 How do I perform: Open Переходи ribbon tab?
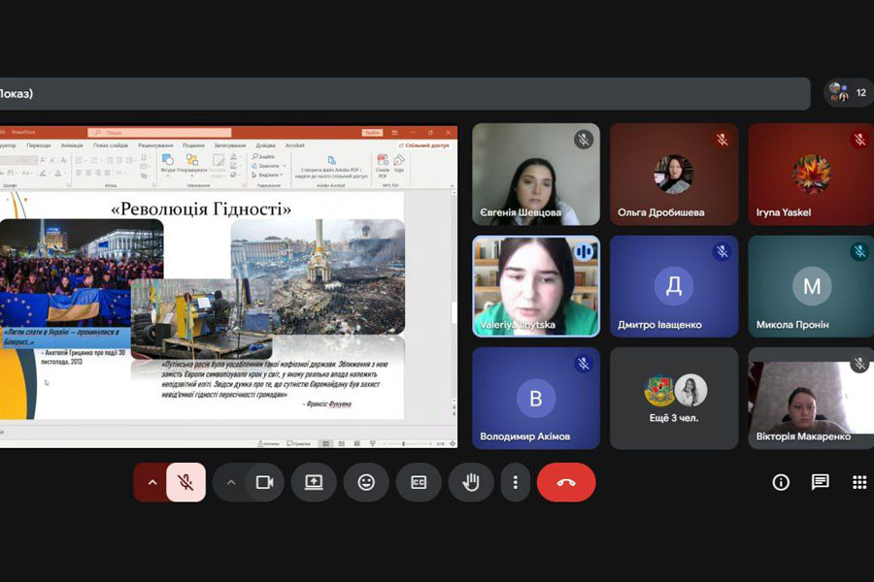coord(39,145)
